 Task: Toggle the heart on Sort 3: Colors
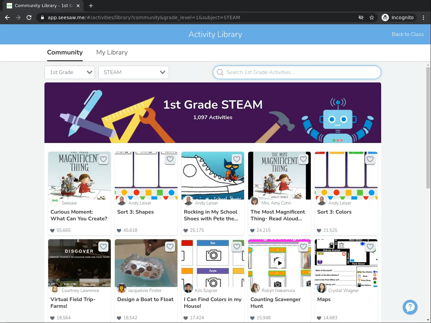370,159
